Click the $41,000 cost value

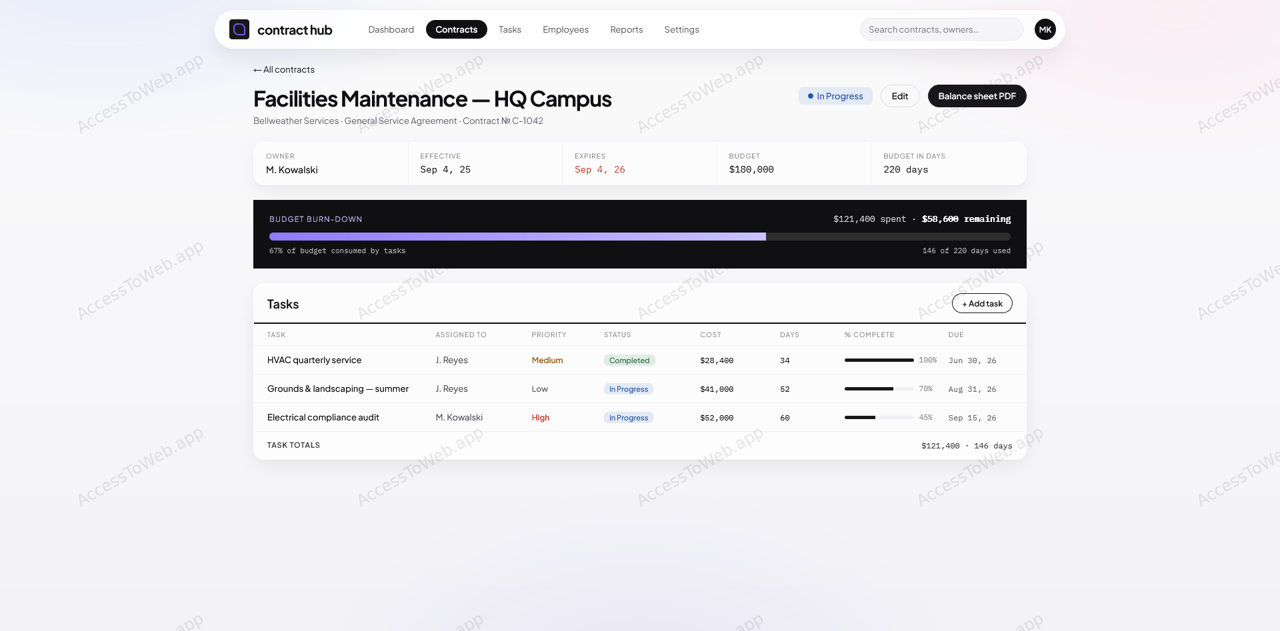tap(717, 389)
